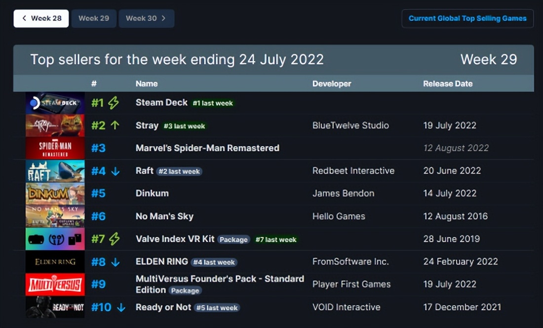Click the MultiVersus logo thumbnail
Image resolution: width=543 pixels, height=328 pixels.
[x=55, y=284]
